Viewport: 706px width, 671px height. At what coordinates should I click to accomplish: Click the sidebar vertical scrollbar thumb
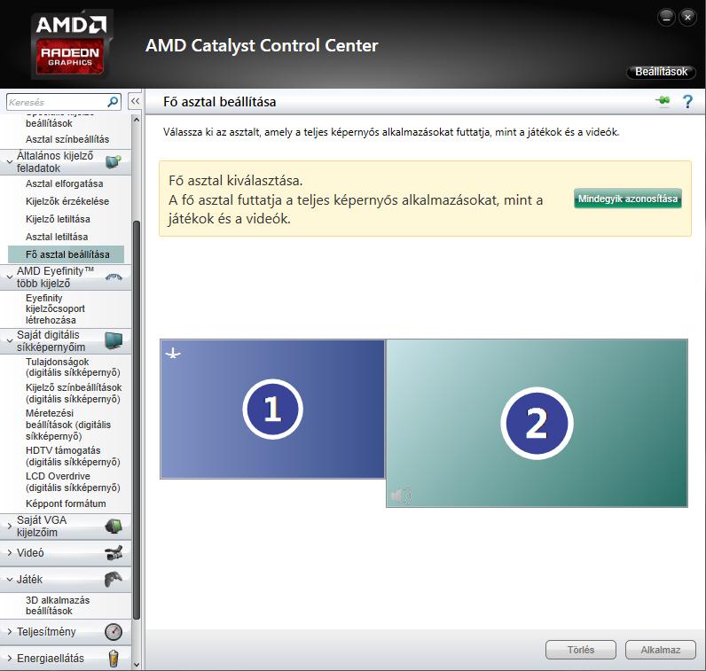coord(137,419)
